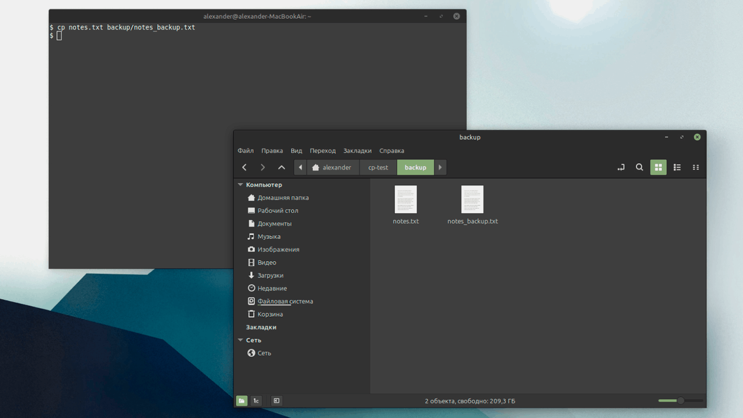Open Корзина in the sidebar
This screenshot has height=418, width=743.
click(270, 314)
